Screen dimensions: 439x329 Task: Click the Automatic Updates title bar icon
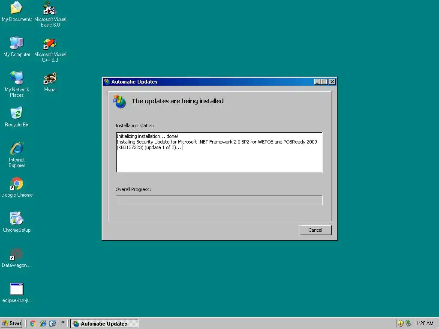(107, 82)
